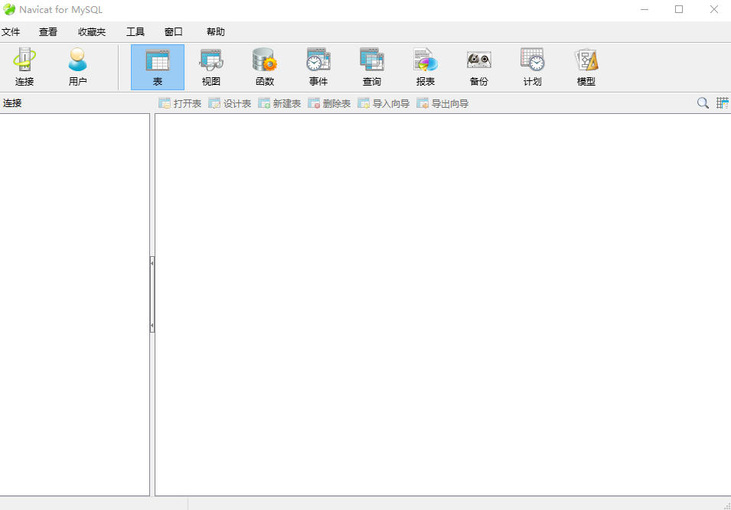Toggle the grid view mode icon
Viewport: 731px width, 510px height.
coord(723,103)
